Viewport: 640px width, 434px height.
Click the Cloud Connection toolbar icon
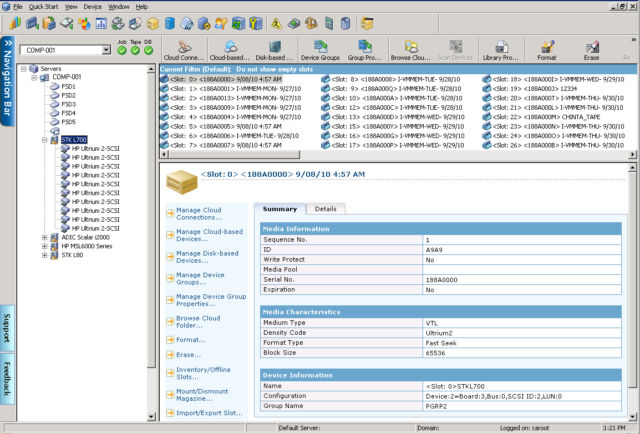[184, 48]
